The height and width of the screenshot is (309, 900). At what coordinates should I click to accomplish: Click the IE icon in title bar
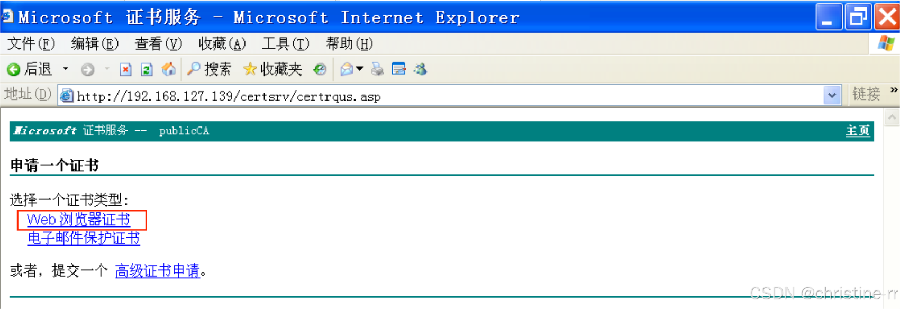pos(7,16)
